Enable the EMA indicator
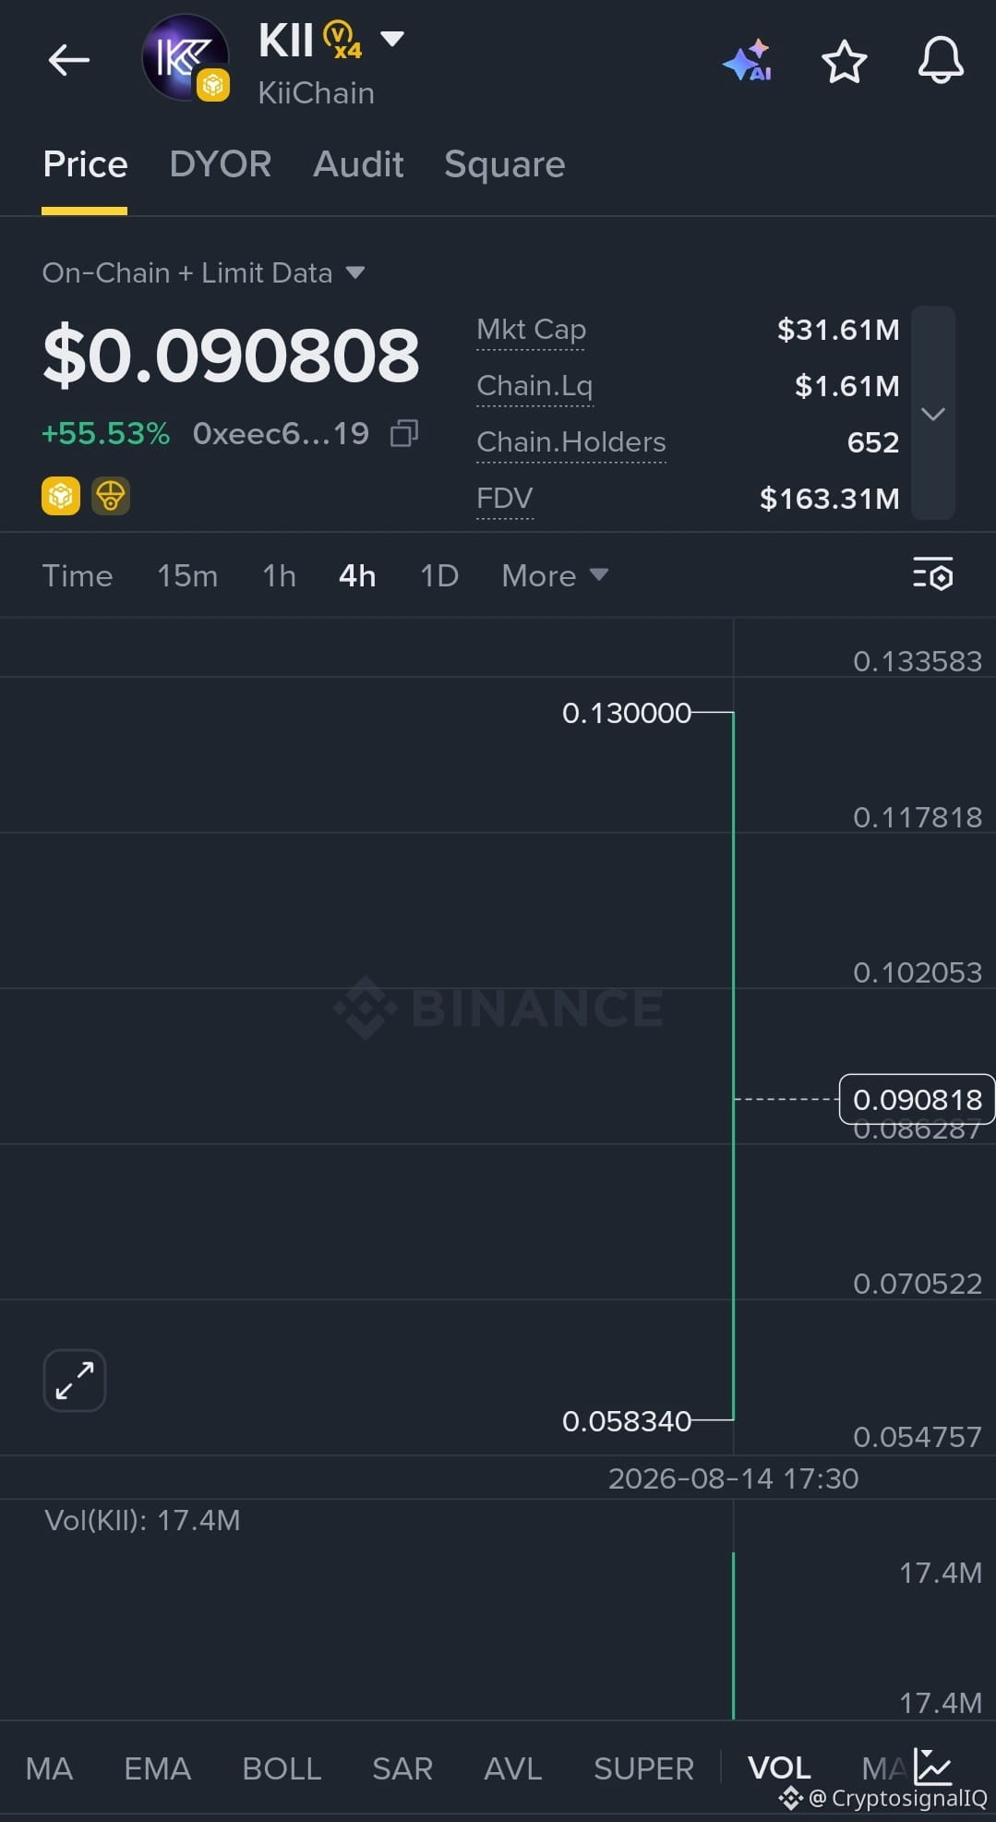 [x=158, y=1768]
